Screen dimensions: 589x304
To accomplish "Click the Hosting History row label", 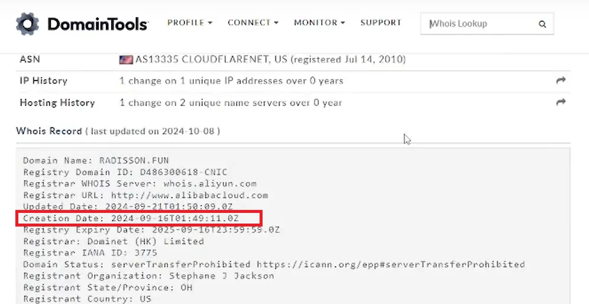I will coord(57,102).
